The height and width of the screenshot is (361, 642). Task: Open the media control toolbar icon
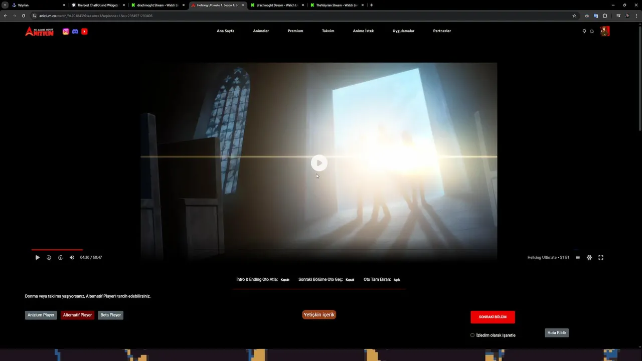pos(618,16)
